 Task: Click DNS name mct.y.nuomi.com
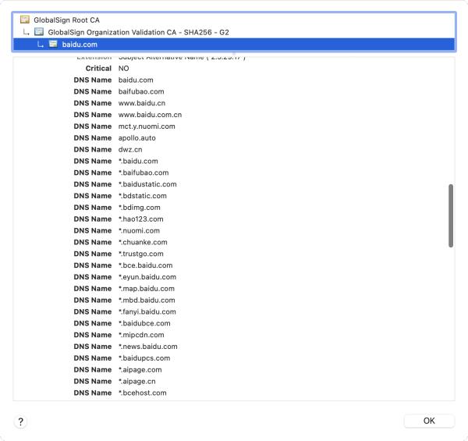coord(147,126)
